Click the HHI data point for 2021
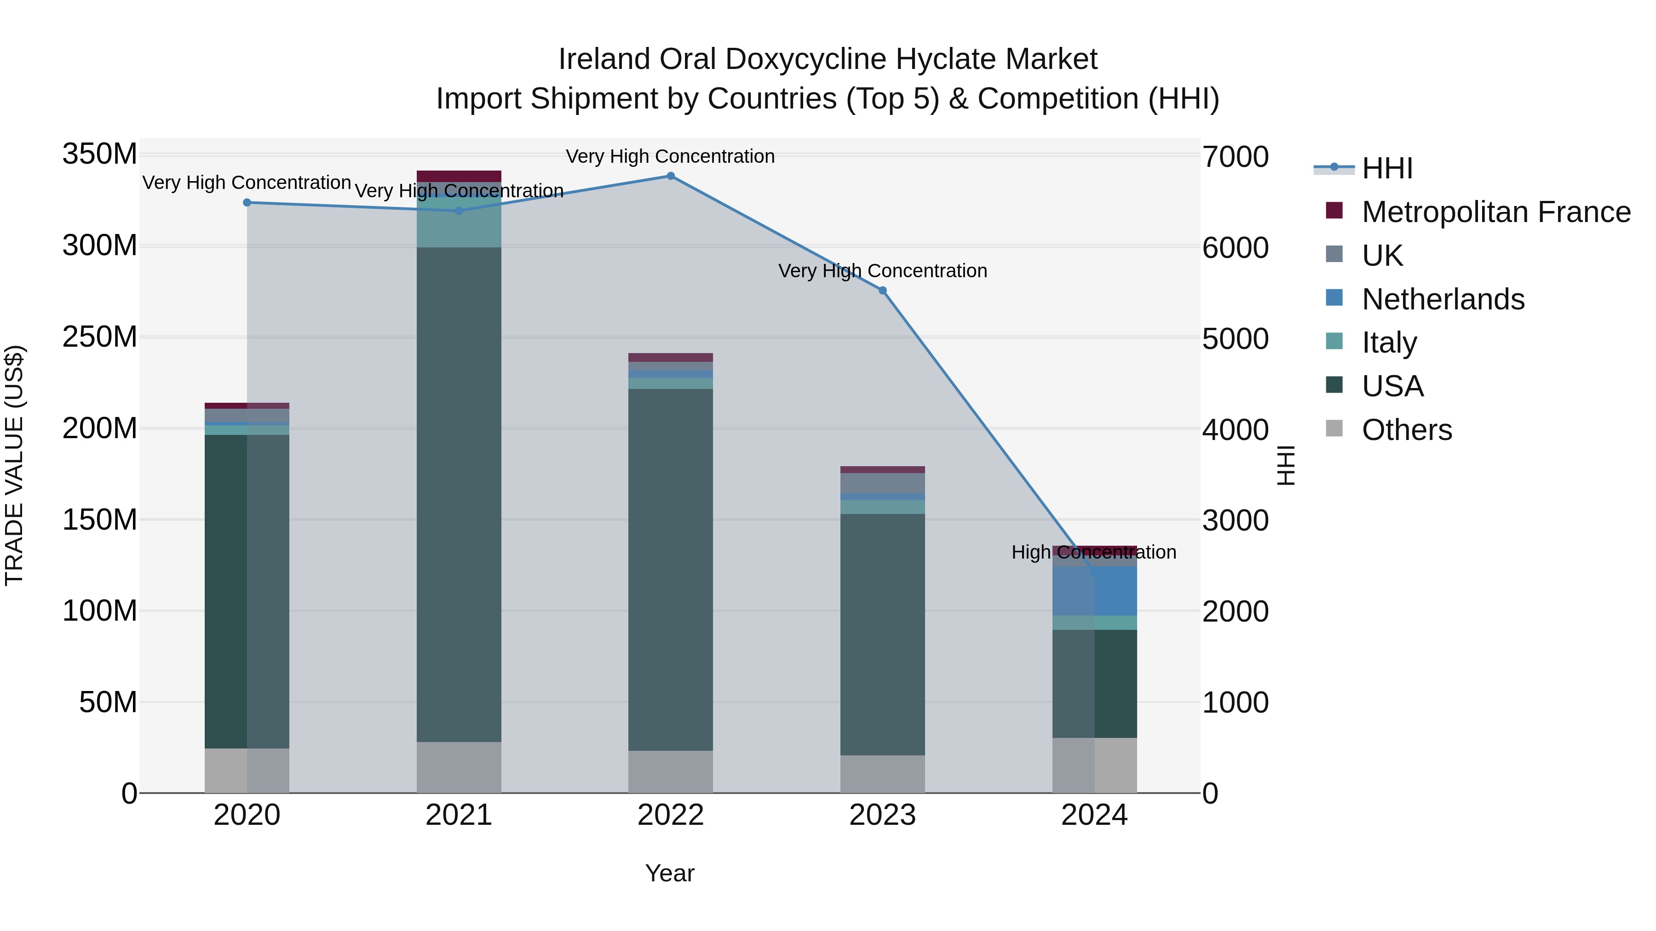 (458, 211)
